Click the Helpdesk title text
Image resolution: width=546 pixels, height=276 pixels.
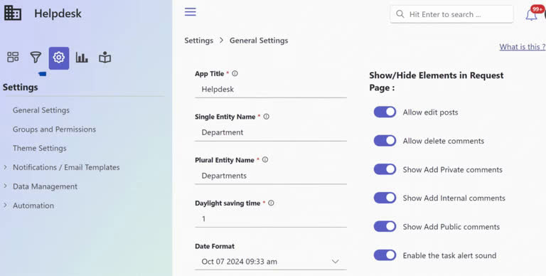(58, 14)
